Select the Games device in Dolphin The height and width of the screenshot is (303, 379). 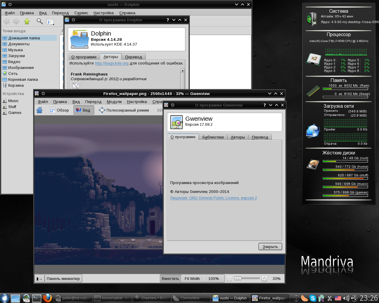[x=17, y=112]
